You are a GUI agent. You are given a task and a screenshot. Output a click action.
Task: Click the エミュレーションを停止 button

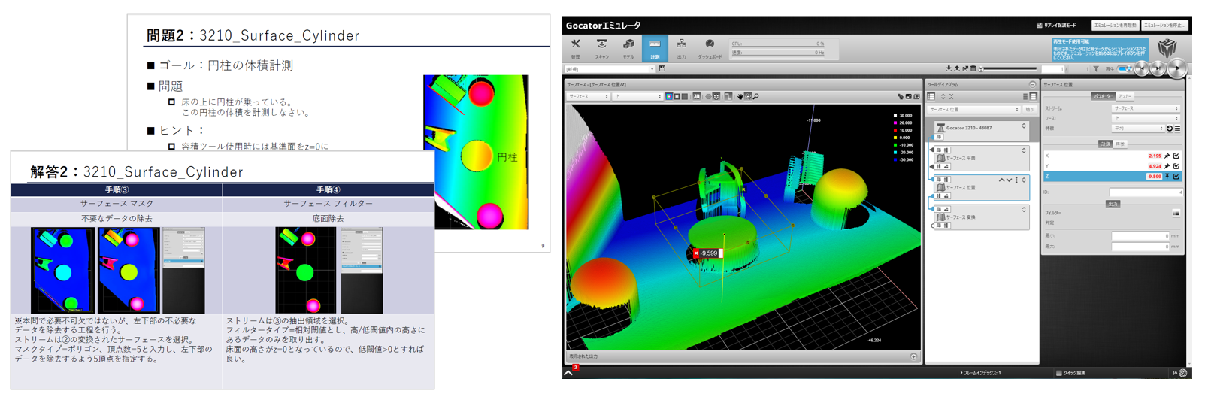pyautogui.click(x=1164, y=25)
